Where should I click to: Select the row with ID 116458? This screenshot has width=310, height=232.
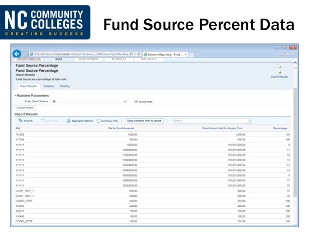pos(153,216)
